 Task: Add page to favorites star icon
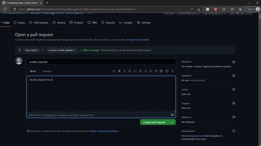coord(199,9)
